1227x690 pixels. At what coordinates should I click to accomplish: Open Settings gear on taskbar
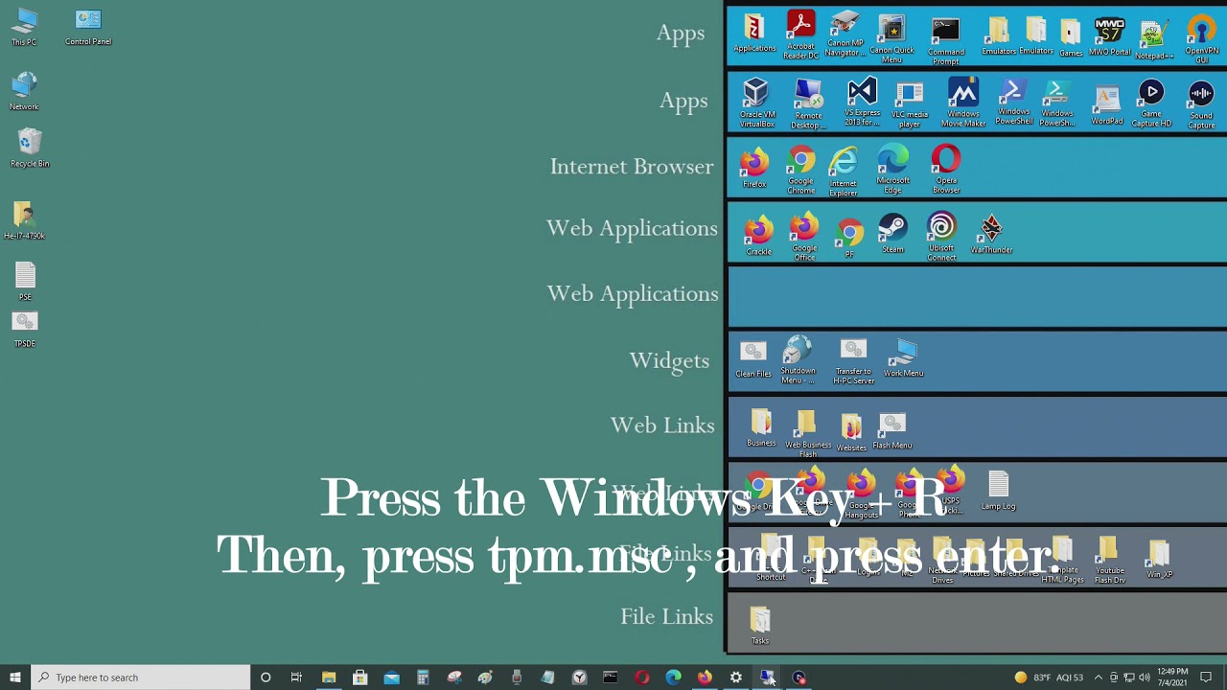coord(736,678)
